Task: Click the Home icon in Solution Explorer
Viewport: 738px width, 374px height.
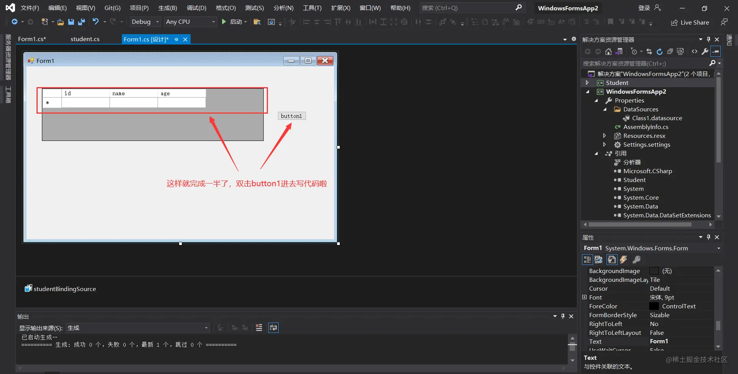Action: tap(608, 51)
